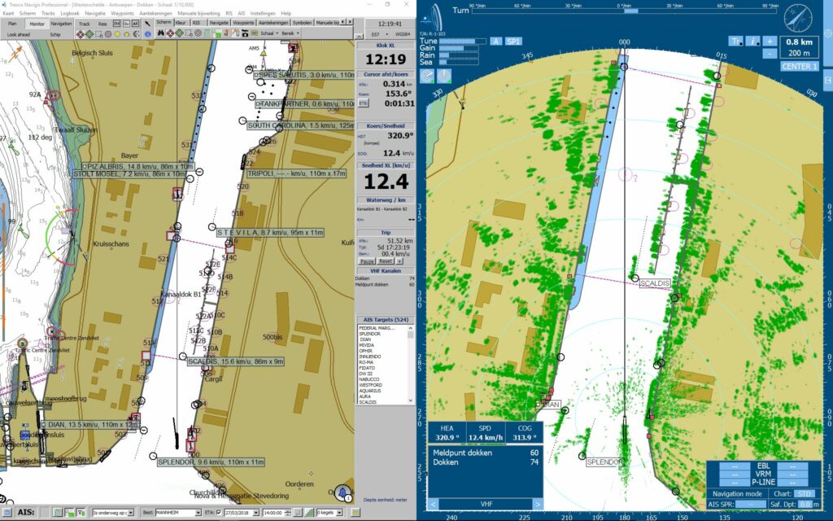
Task: Click the CENTER 1 radar button
Action: pos(799,67)
